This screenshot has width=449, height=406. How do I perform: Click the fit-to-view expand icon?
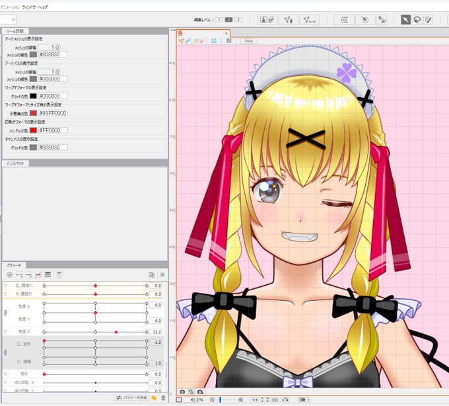(265, 399)
